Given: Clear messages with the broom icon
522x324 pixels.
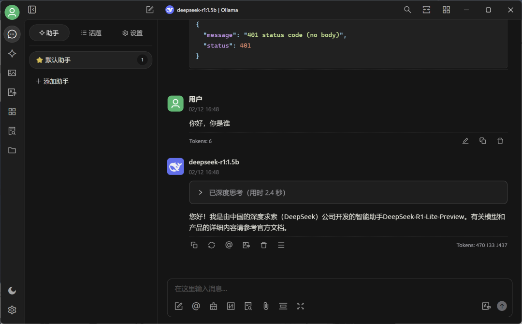Looking at the screenshot, I should tap(214, 306).
